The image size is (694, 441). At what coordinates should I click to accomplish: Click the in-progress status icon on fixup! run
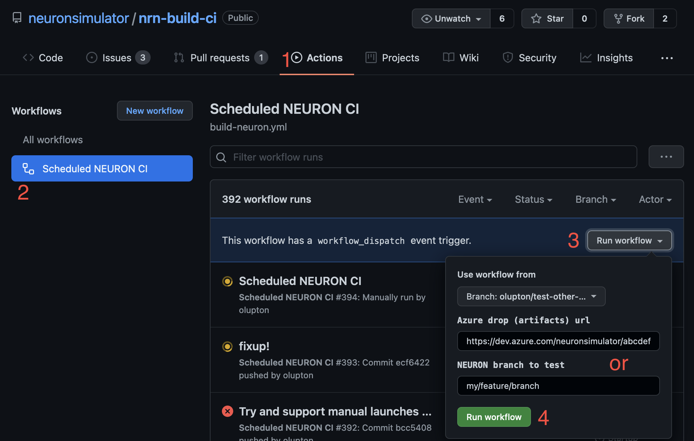[x=227, y=346]
